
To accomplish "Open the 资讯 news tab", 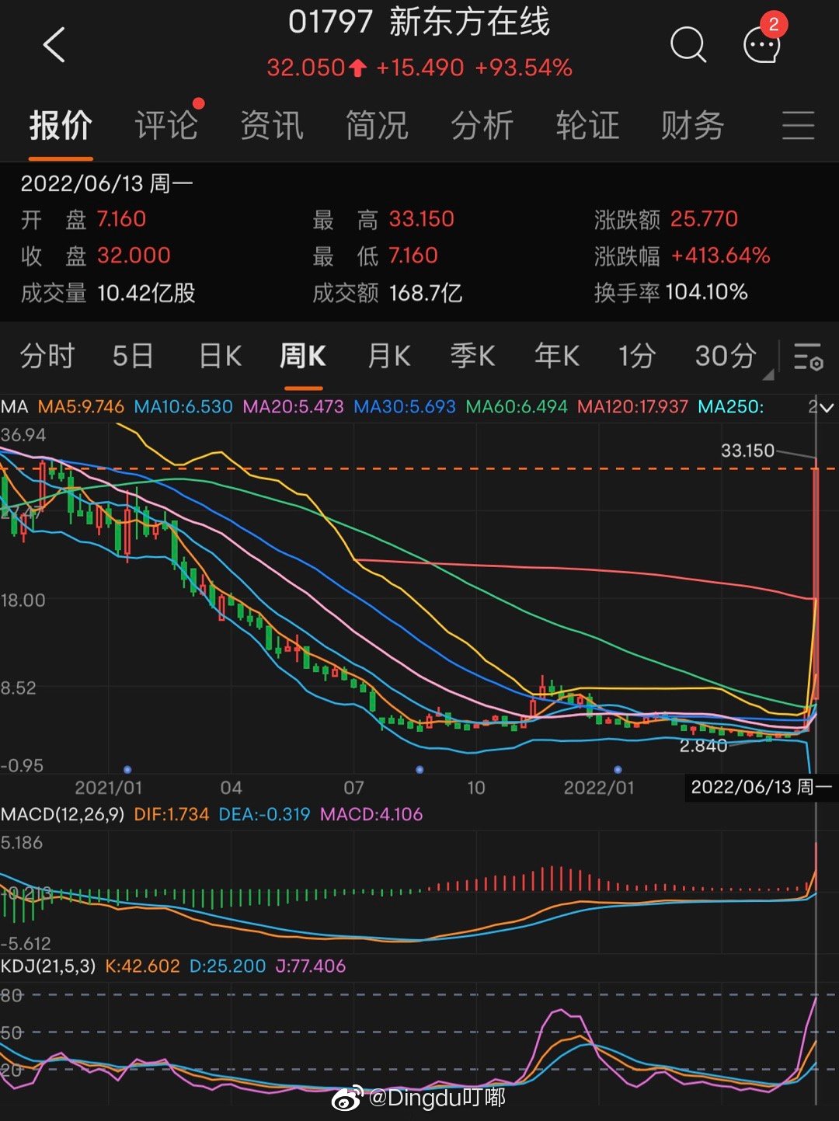I will point(271,126).
